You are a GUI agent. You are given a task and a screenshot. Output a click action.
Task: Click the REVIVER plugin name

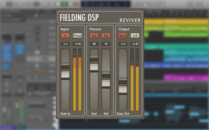130,20
